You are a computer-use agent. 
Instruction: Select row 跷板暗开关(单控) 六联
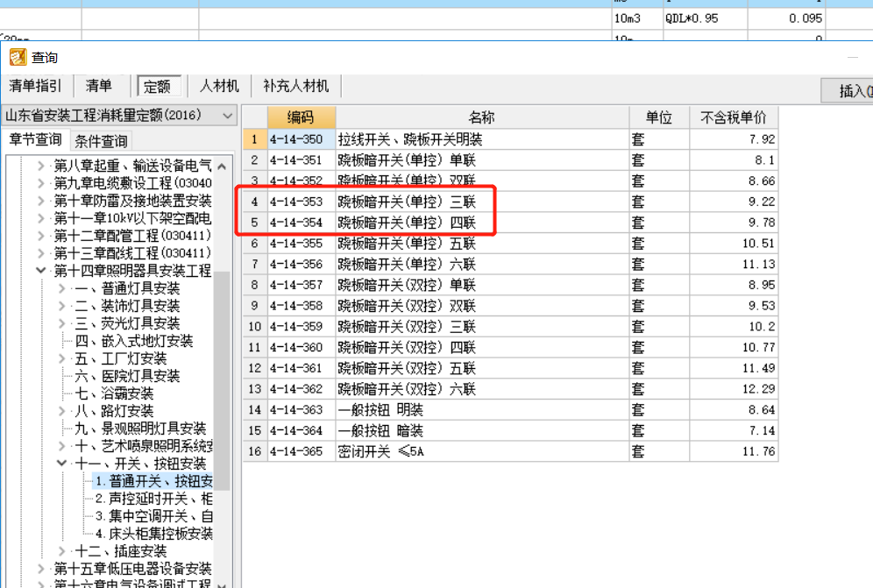510,264
